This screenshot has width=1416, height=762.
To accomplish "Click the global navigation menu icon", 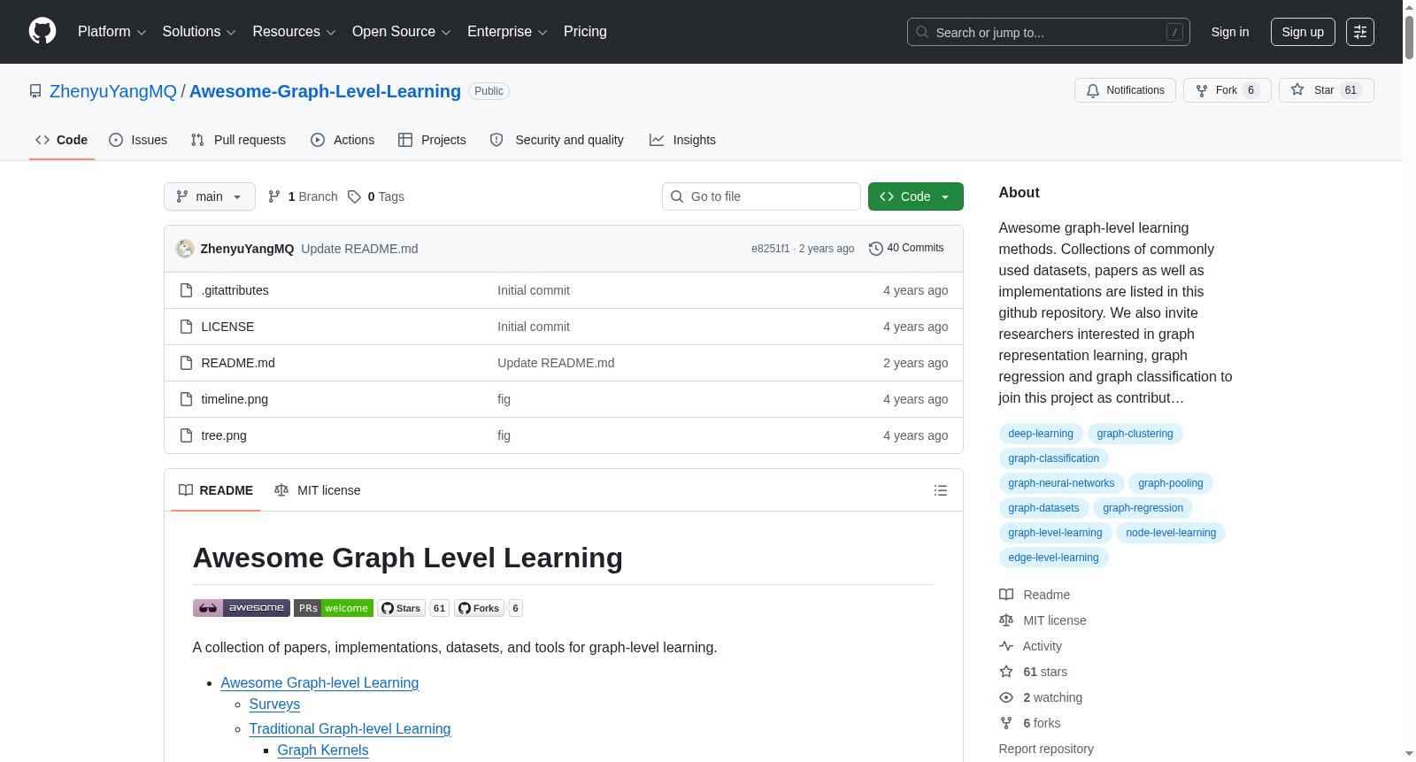I will point(1360,32).
